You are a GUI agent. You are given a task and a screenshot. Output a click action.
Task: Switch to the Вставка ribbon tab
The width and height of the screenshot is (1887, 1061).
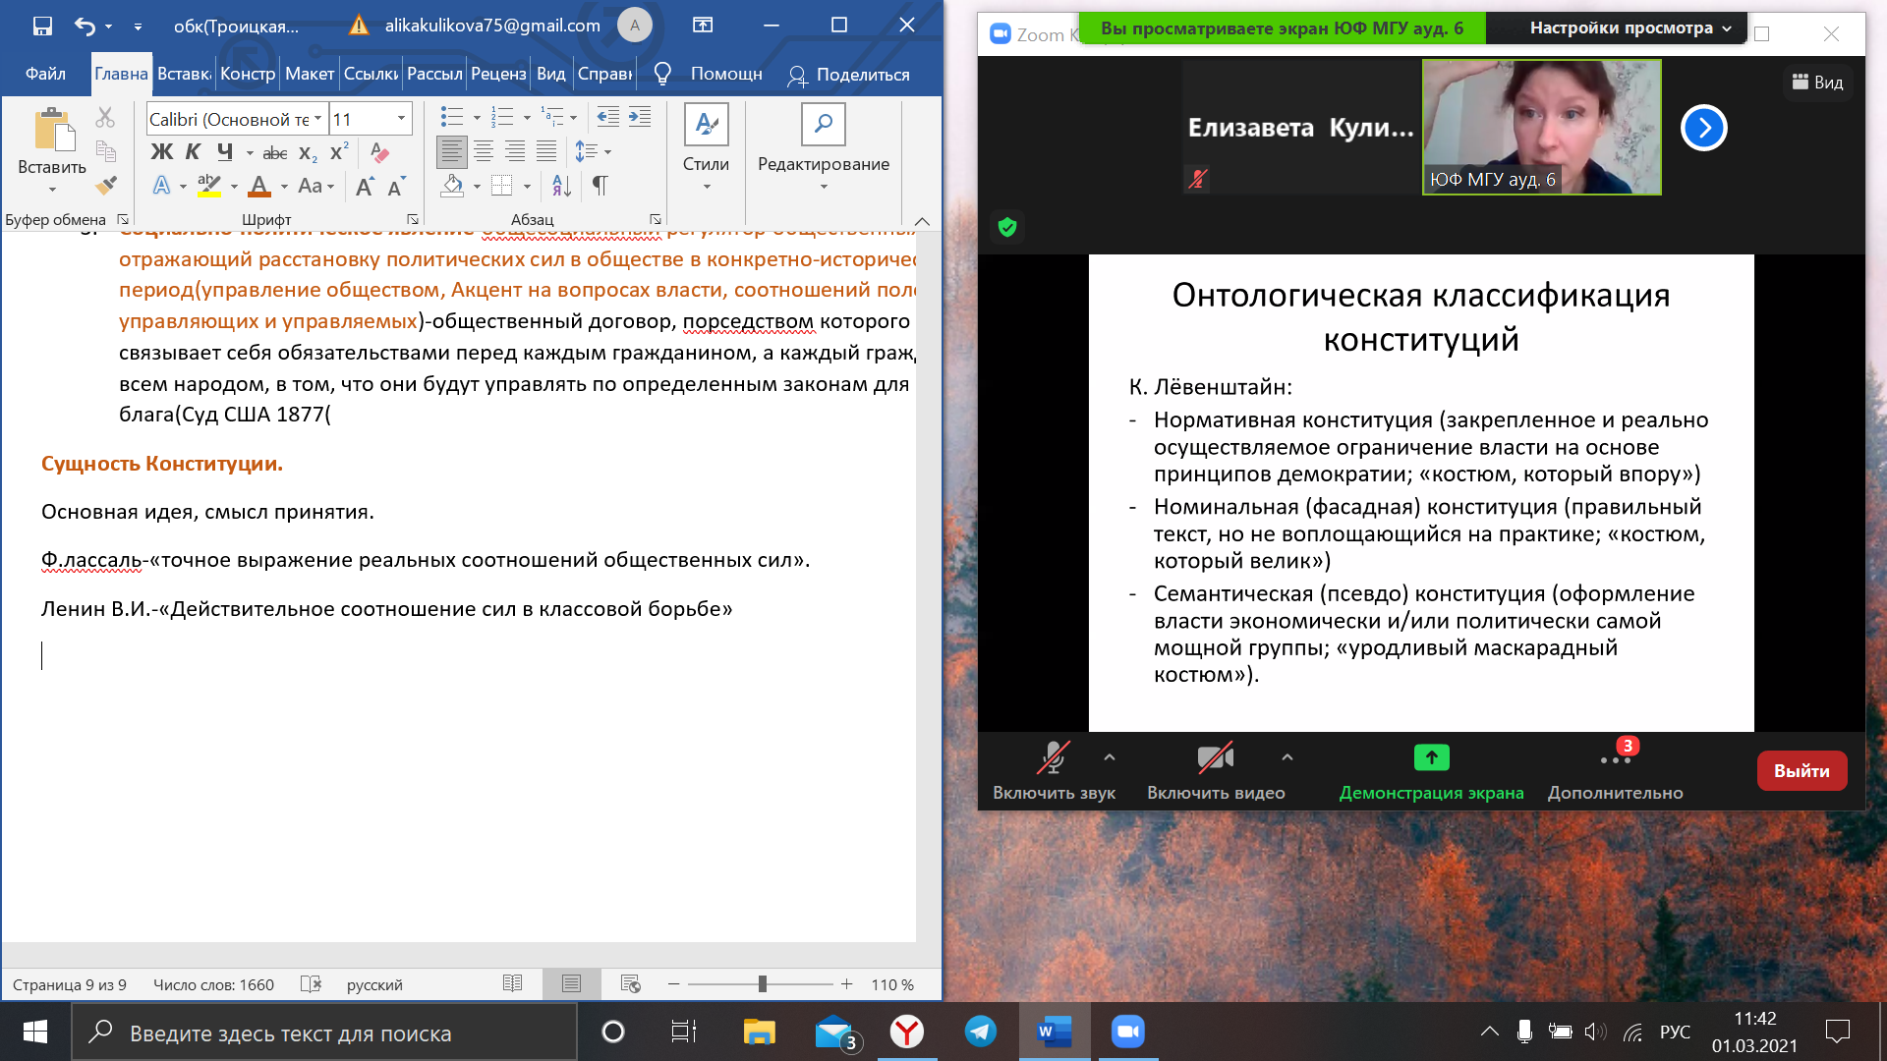[184, 74]
